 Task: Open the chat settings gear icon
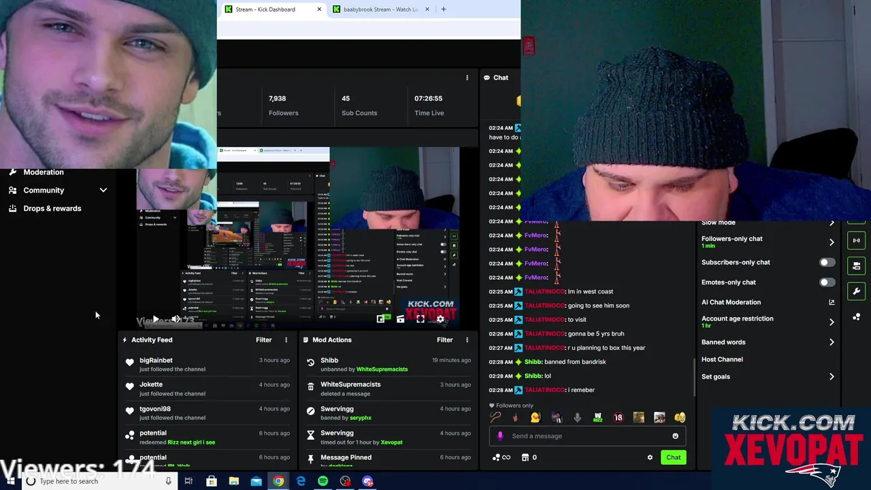[x=650, y=457]
